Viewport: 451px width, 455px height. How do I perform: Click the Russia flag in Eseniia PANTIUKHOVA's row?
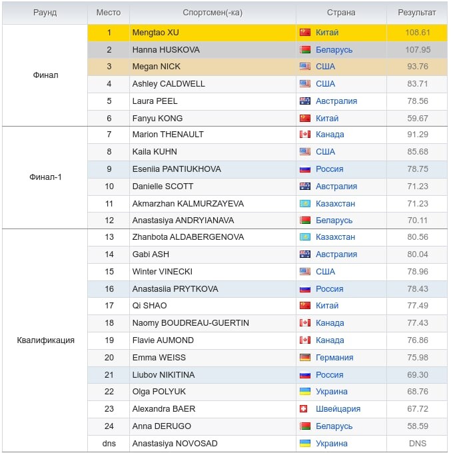coord(305,169)
